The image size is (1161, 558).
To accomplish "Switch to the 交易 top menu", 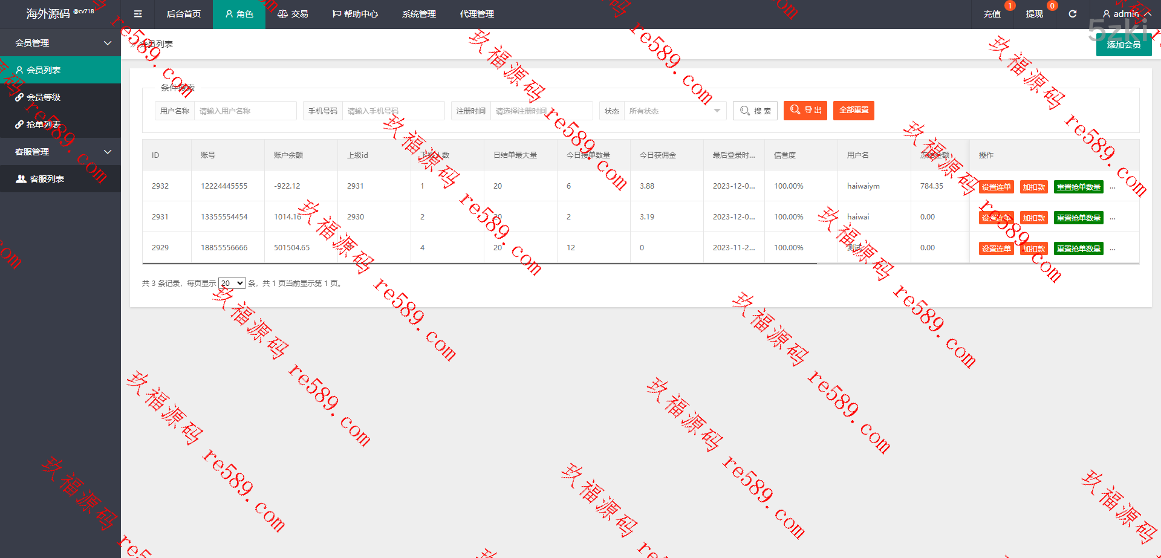I will pyautogui.click(x=293, y=14).
